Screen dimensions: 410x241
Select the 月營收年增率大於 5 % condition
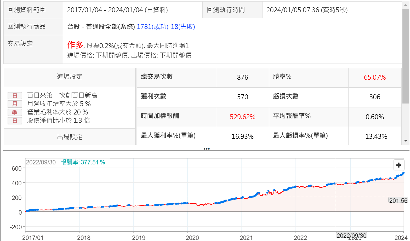pyautogui.click(x=59, y=104)
